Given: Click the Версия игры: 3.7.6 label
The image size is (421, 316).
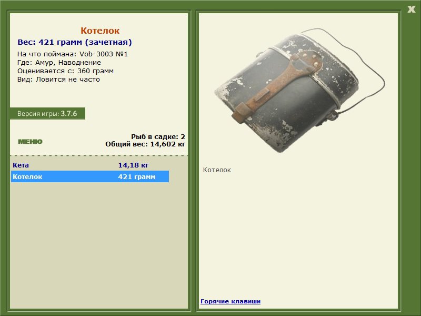Looking at the screenshot, I should click(x=47, y=114).
